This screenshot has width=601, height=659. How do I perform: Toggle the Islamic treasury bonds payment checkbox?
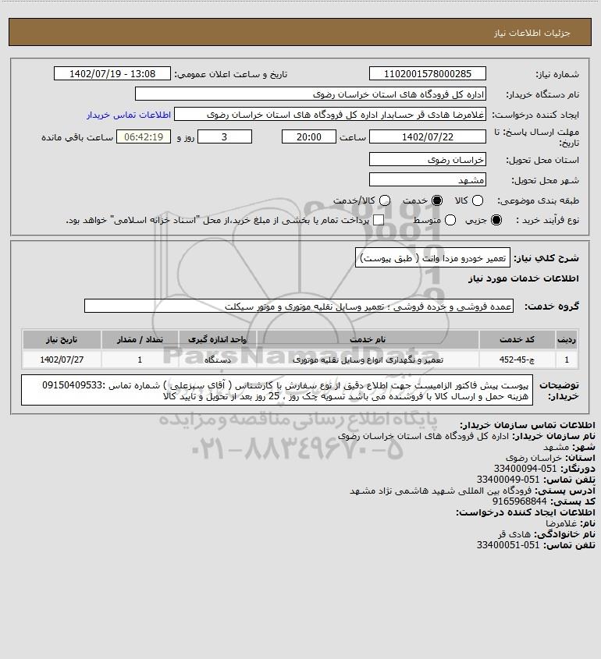pos(379,220)
